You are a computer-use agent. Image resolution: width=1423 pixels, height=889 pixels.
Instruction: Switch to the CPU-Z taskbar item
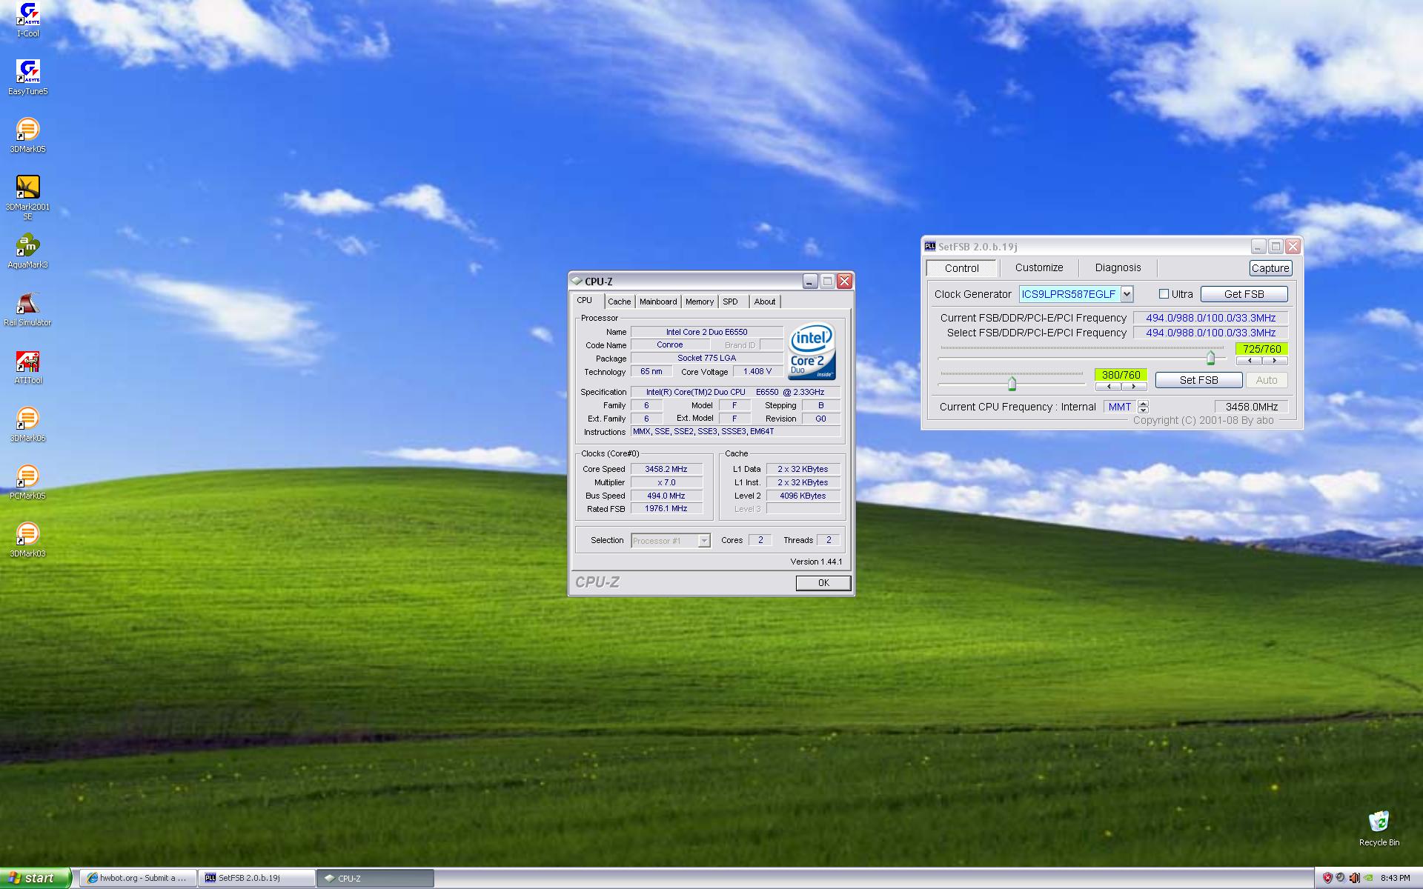pos(375,878)
